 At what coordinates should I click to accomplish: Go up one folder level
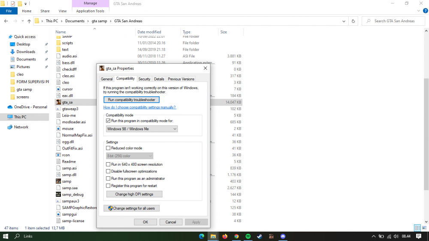tap(29, 21)
